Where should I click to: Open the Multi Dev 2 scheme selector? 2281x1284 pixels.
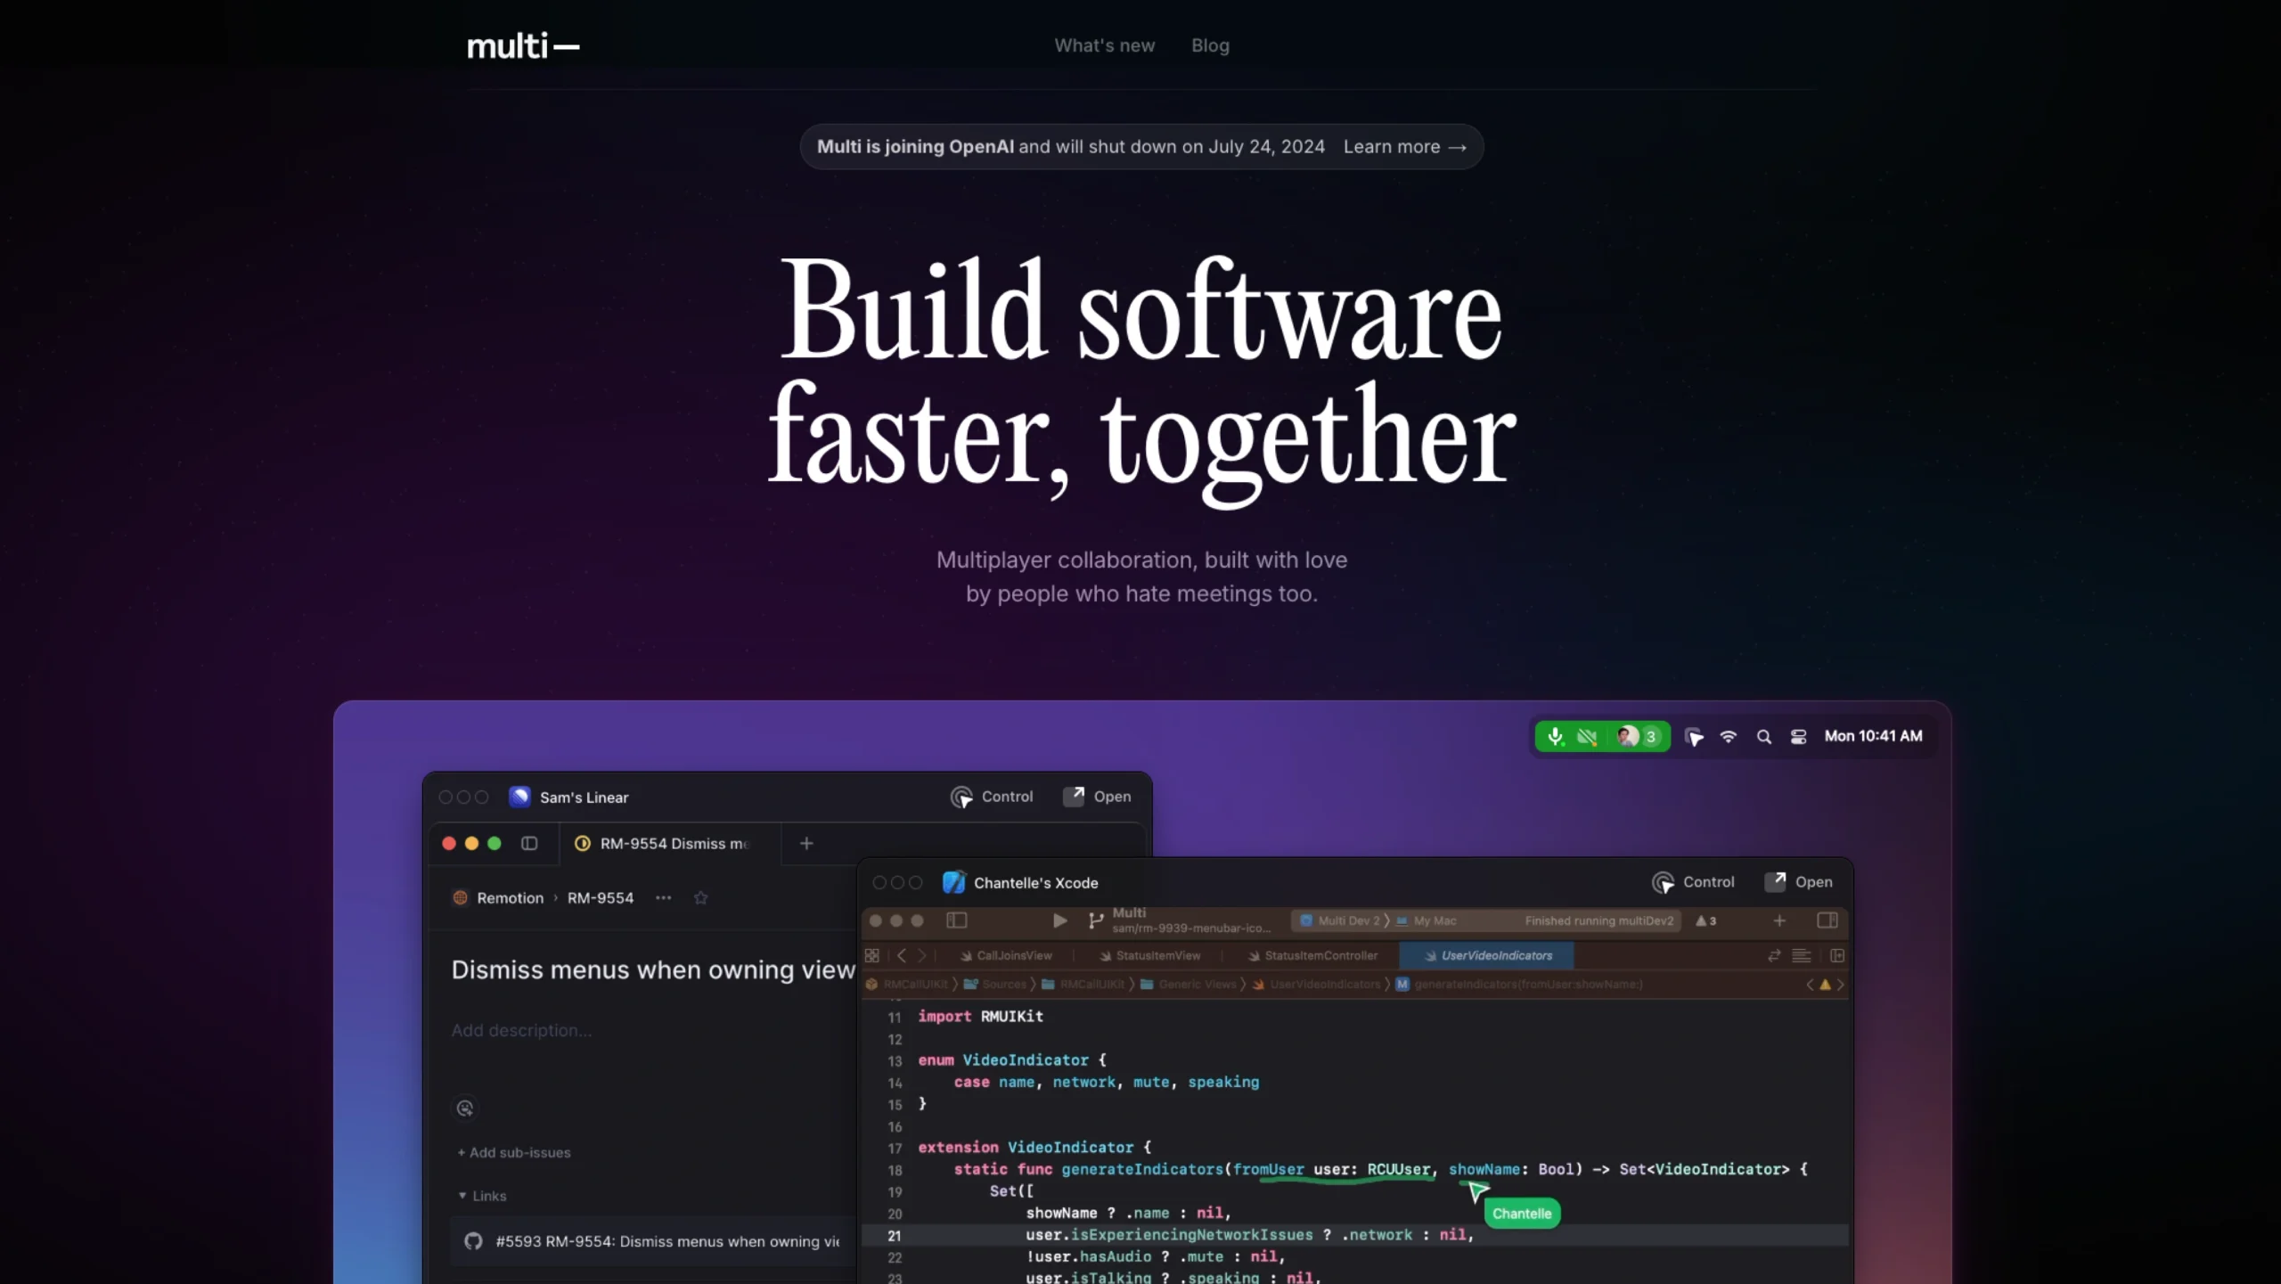pos(1339,920)
